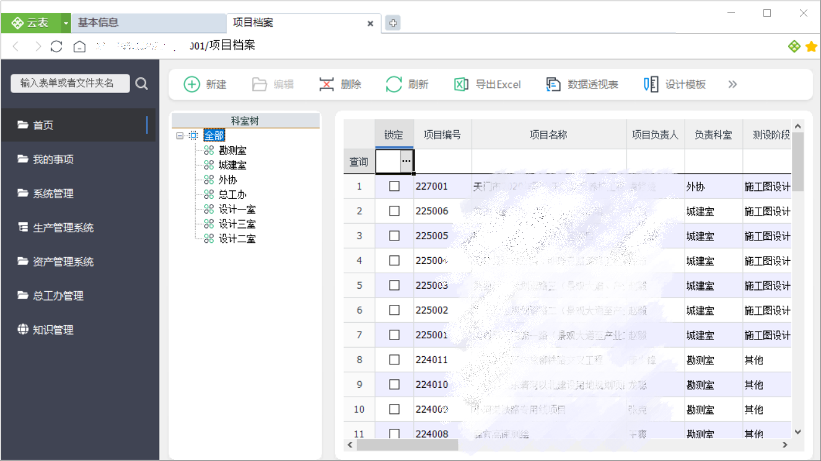821x461 pixels.
Task: Open 生产管理系统 in the sidebar
Action: (78, 227)
